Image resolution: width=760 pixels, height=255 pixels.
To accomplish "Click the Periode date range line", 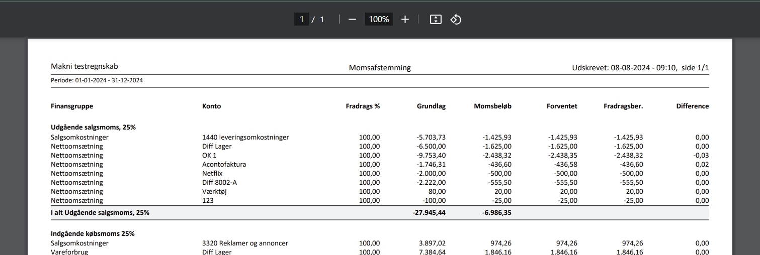I will (97, 80).
